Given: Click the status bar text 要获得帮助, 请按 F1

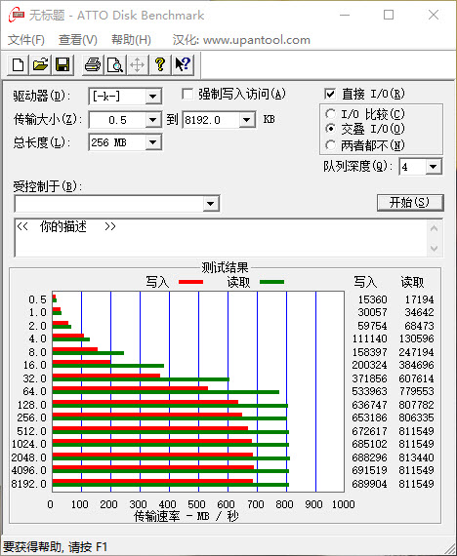Looking at the screenshot, I should point(55,546).
